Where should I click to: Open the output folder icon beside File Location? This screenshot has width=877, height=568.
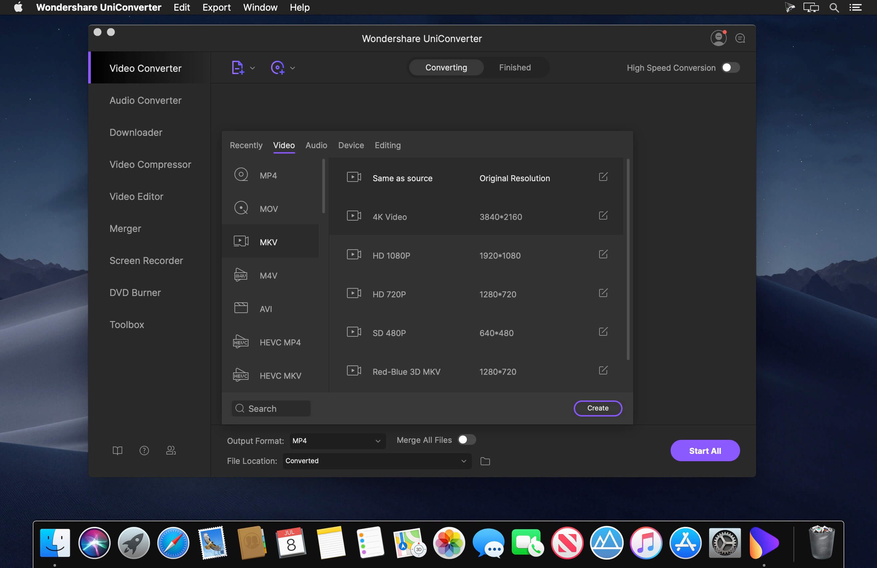(485, 461)
